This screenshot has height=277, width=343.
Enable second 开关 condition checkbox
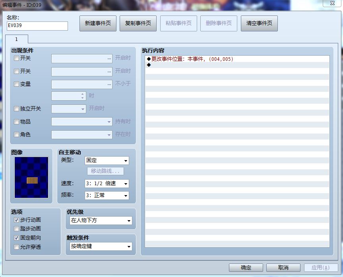click(x=16, y=71)
